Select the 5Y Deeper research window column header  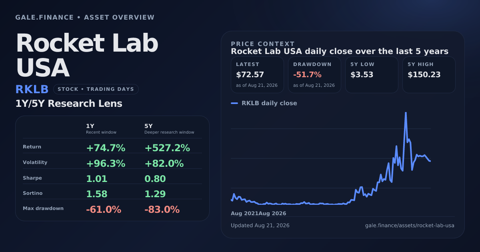(x=169, y=129)
